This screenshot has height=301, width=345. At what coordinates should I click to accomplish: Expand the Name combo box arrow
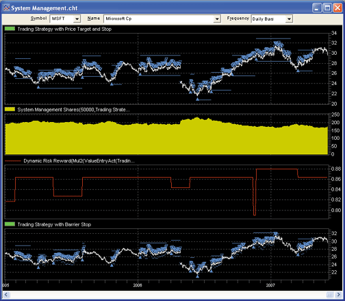tap(217, 19)
